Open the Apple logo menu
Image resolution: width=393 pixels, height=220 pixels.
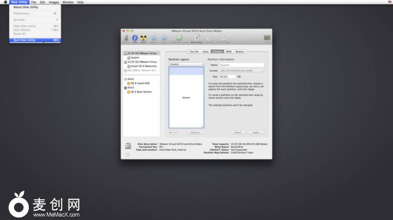[x=5, y=2]
